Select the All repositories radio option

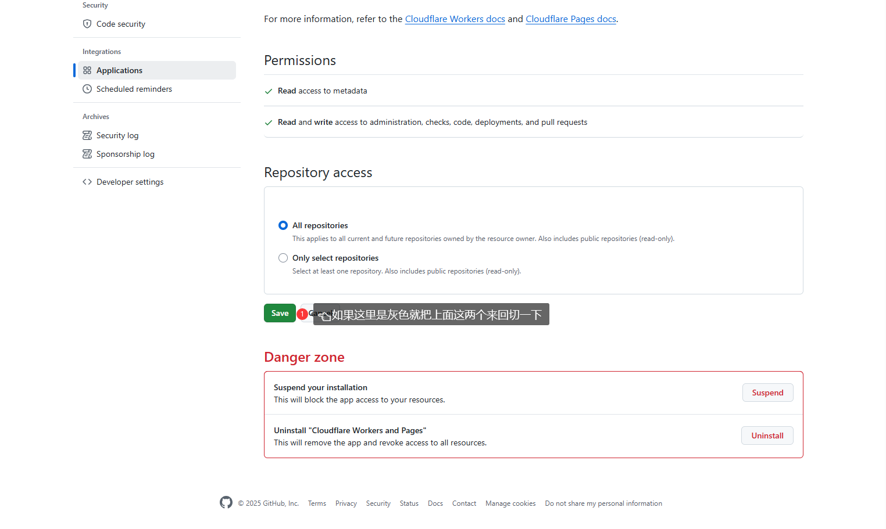pyautogui.click(x=283, y=225)
